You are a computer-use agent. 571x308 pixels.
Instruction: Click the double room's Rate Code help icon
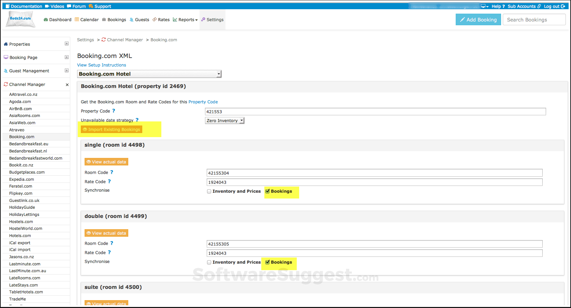click(109, 252)
